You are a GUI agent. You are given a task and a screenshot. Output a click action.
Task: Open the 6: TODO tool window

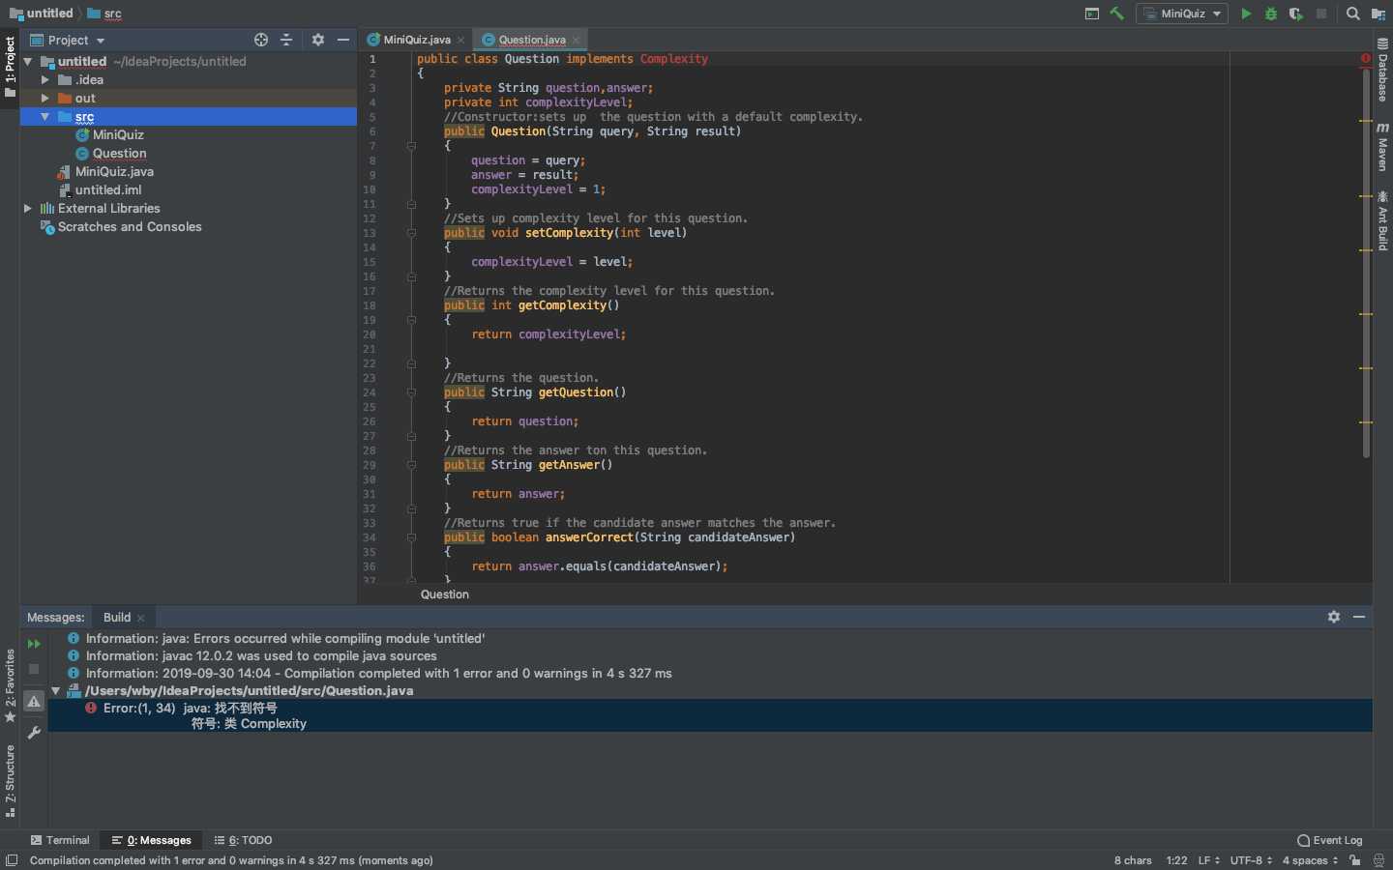244,841
